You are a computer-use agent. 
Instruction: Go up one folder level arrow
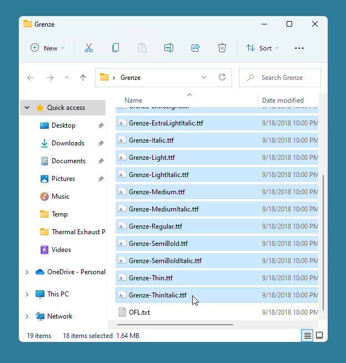pos(83,78)
